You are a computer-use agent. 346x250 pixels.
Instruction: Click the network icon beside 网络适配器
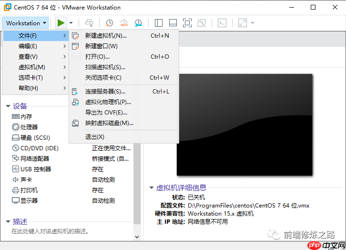[x=15, y=158]
